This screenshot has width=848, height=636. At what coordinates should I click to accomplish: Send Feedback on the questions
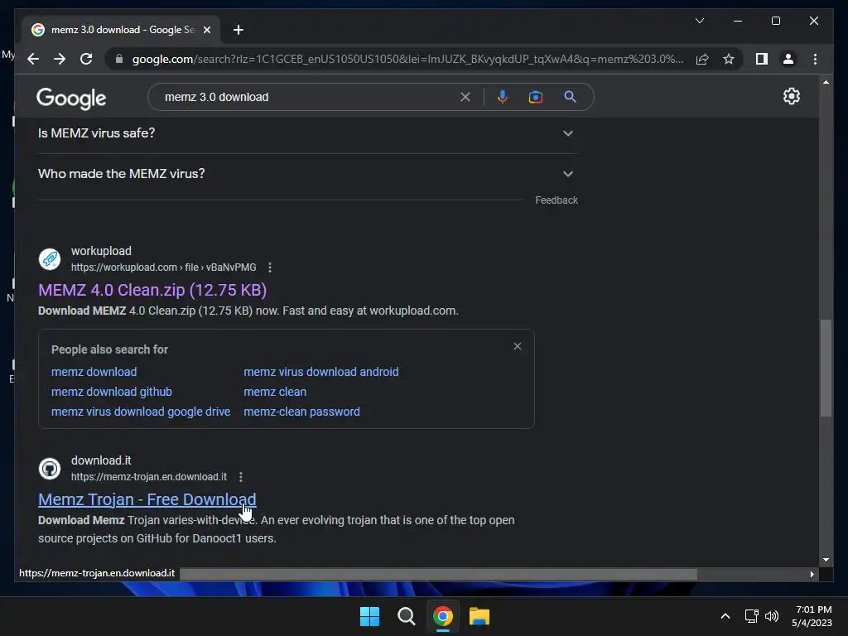556,200
